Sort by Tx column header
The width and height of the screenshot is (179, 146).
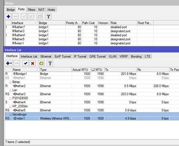click(120, 70)
